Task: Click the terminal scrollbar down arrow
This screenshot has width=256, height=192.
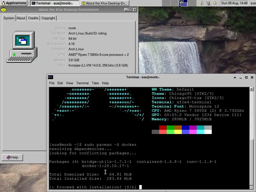Action: click(251, 187)
